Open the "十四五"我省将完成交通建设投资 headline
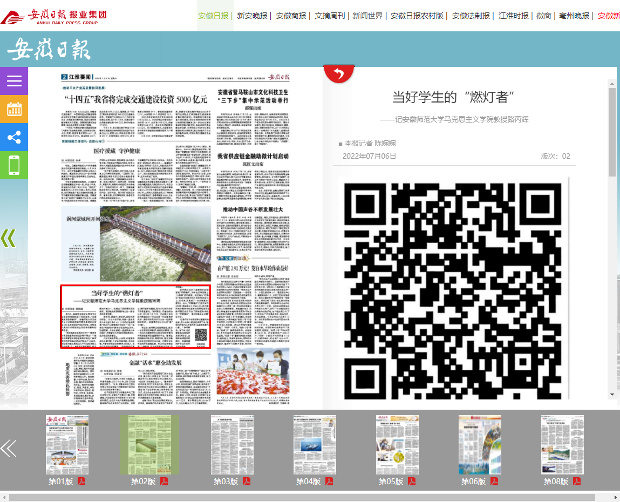The width and height of the screenshot is (620, 502). click(136, 99)
